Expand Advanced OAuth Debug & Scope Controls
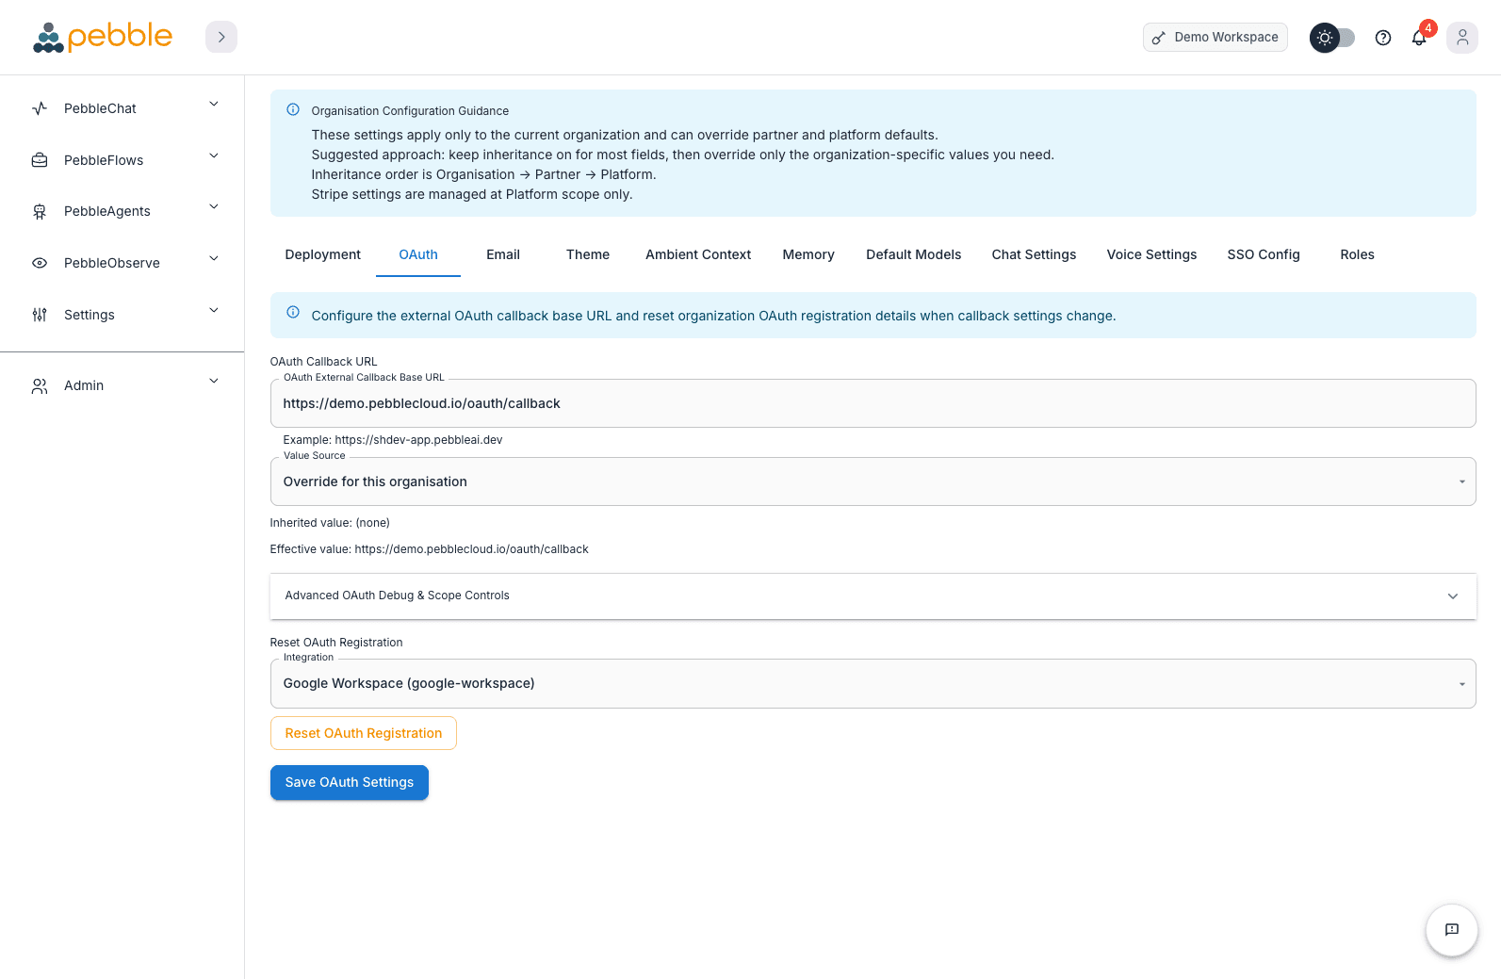 click(872, 596)
